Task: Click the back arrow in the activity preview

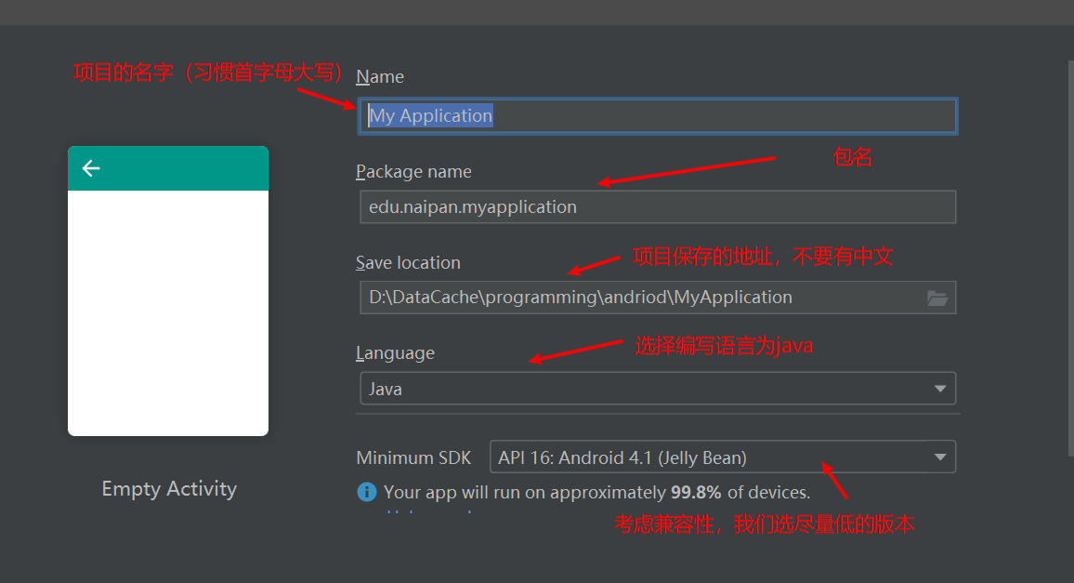Action: tap(90, 168)
